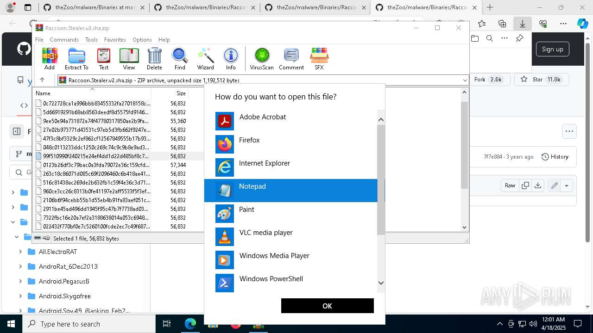Select Notepad to open the file
593x333 pixels.
click(x=291, y=191)
